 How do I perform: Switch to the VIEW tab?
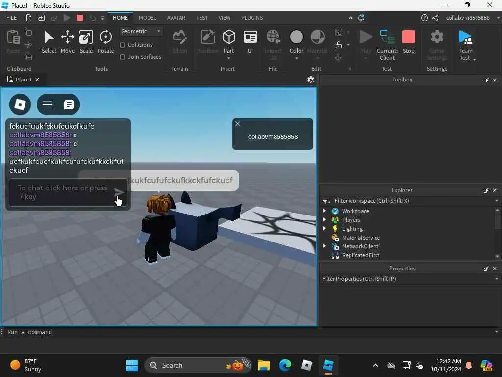(225, 18)
